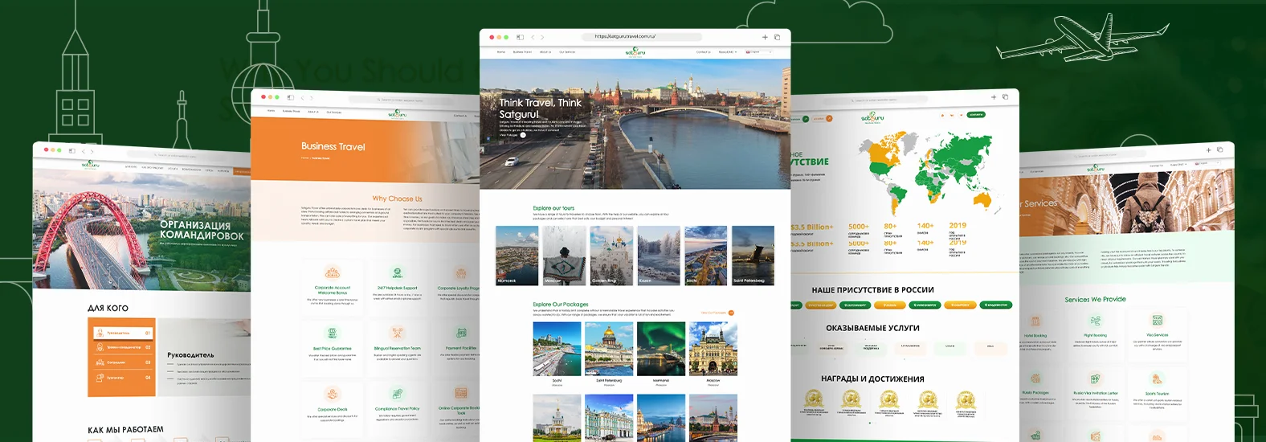The height and width of the screenshot is (442, 1266).
Task: Select the Sochi tour thumbnail
Action: (705, 256)
